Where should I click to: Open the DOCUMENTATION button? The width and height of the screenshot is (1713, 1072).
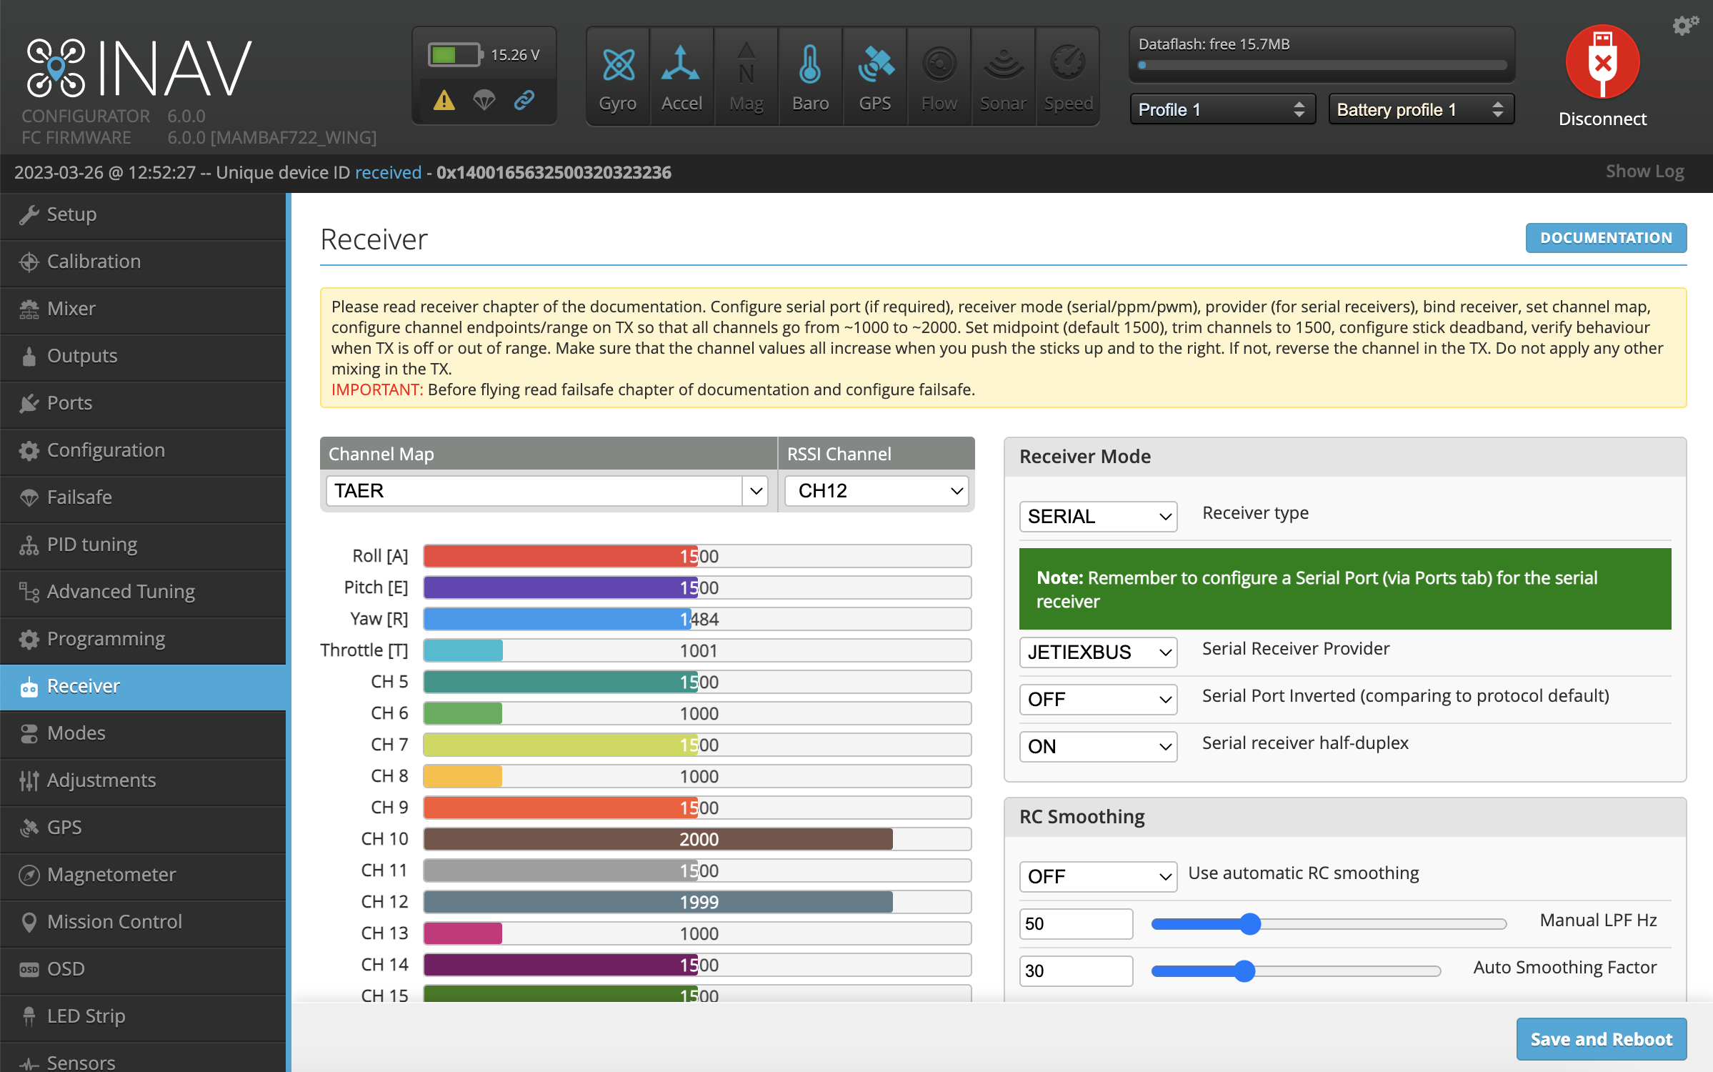(x=1606, y=238)
